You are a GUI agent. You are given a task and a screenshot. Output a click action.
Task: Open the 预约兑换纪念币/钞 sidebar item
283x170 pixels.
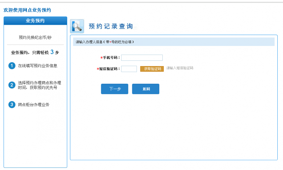coord(35,37)
